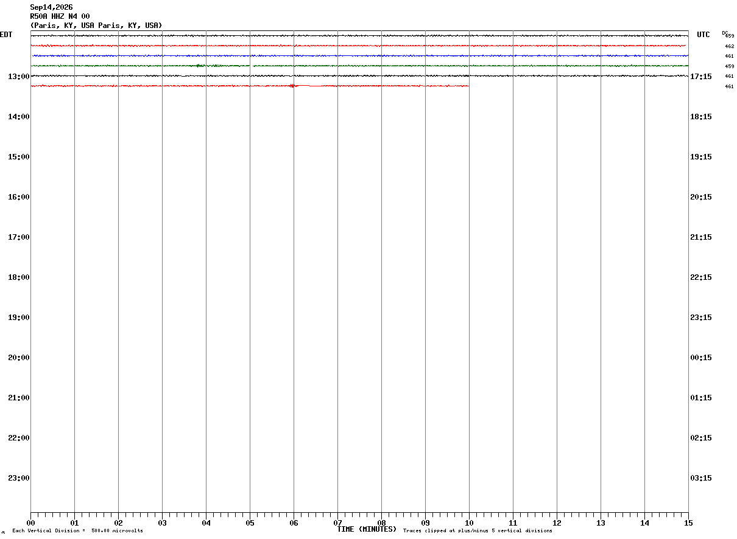Select the 23:00 EDT row label
Screen dimensions: 737x539
18,478
